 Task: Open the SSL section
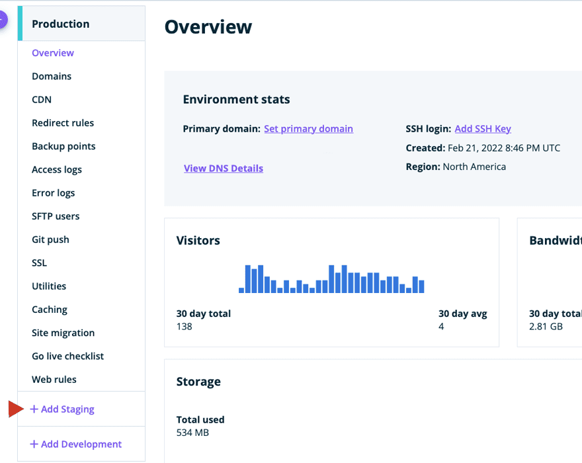pos(38,263)
